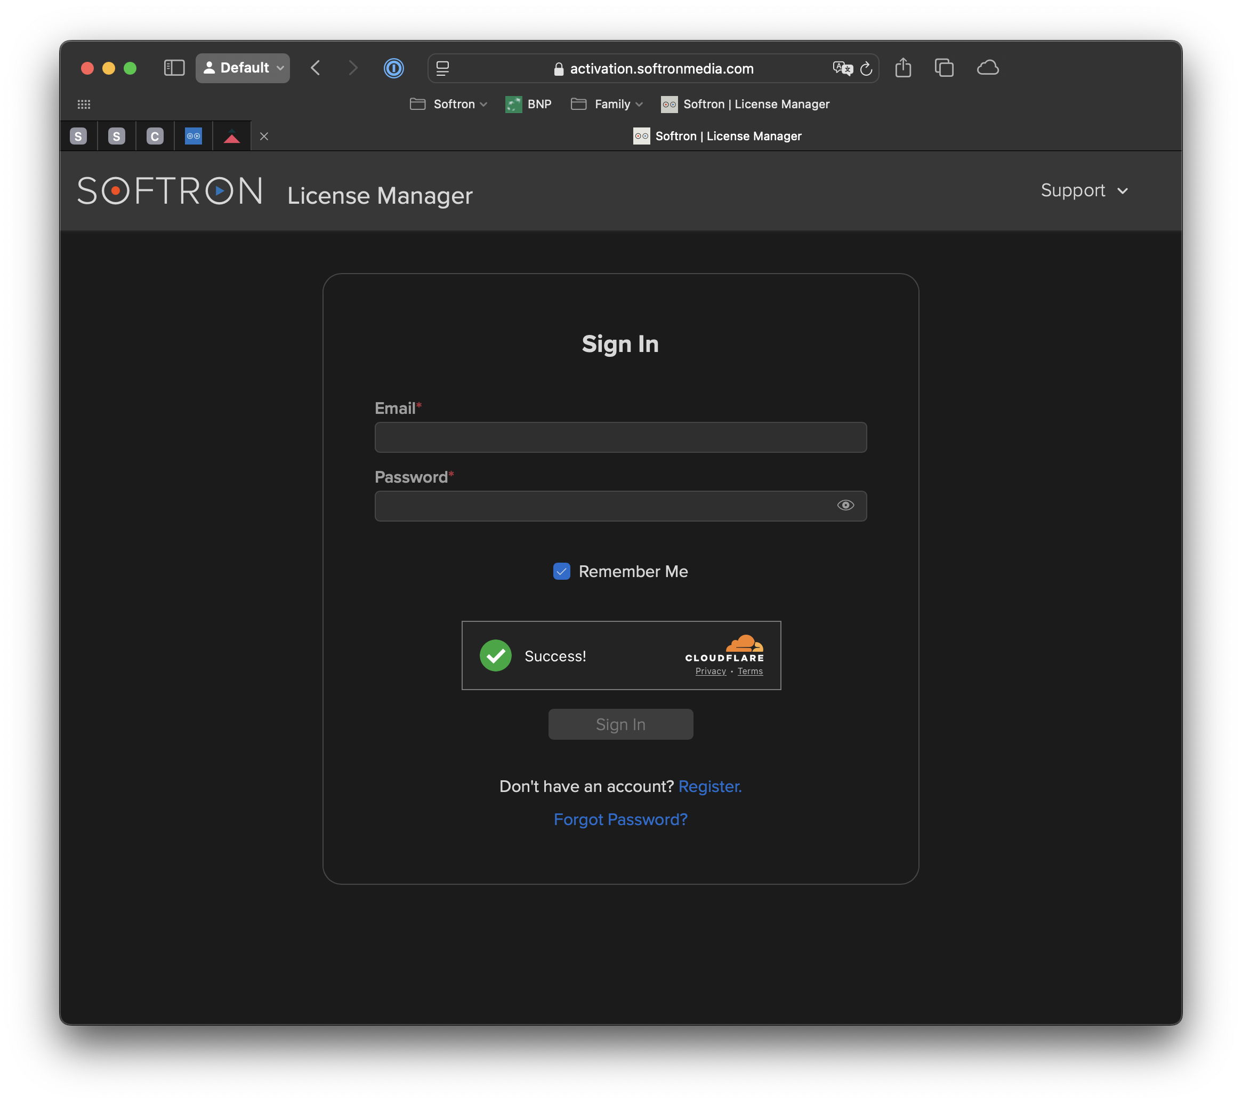
Task: Select the activation.softronmedia.com address field
Action: [653, 68]
